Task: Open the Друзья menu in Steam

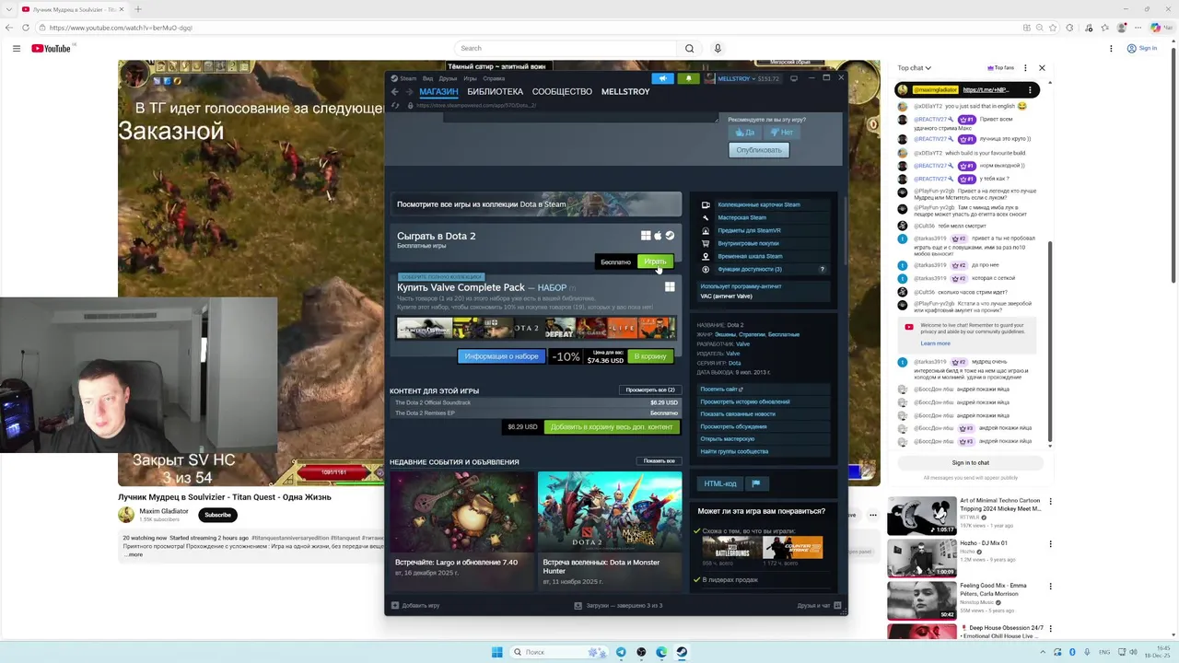Action: 448,78
